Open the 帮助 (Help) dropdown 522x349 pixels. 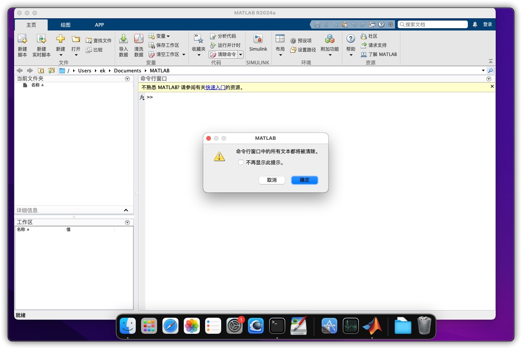(x=351, y=55)
